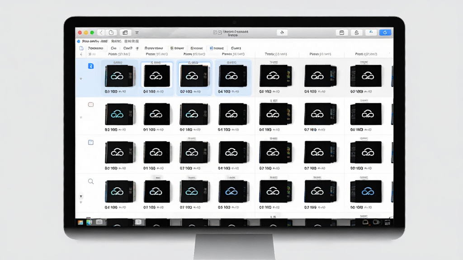Select the fourth highlighted thumbnail in the top row
This screenshot has height=260, width=463.
pyautogui.click(x=233, y=76)
